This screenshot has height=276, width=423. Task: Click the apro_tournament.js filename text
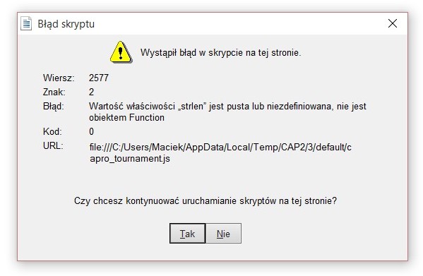coord(130,159)
